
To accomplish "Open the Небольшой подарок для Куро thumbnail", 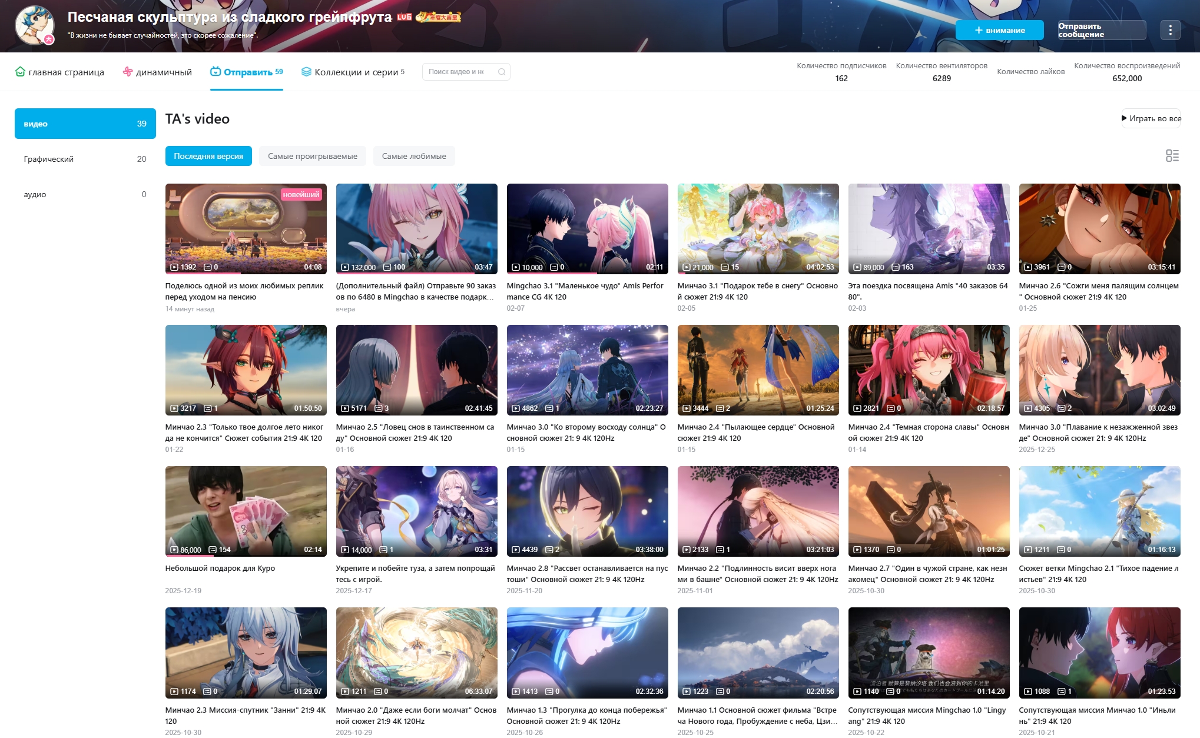I will pos(246,511).
